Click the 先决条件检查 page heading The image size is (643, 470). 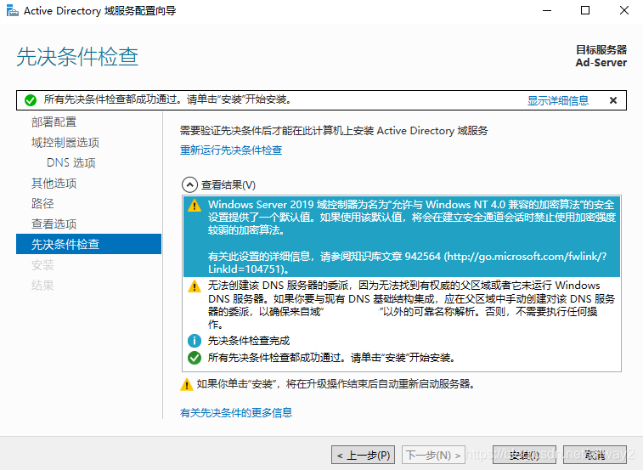[x=77, y=56]
